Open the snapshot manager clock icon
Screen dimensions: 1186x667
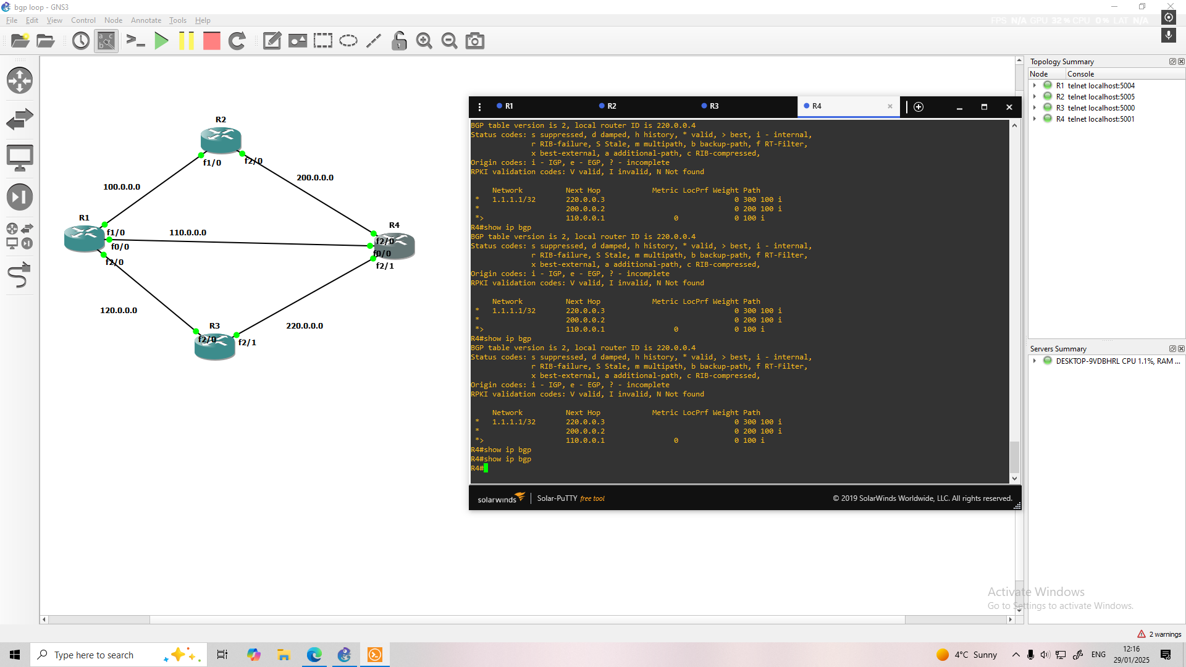(80, 41)
